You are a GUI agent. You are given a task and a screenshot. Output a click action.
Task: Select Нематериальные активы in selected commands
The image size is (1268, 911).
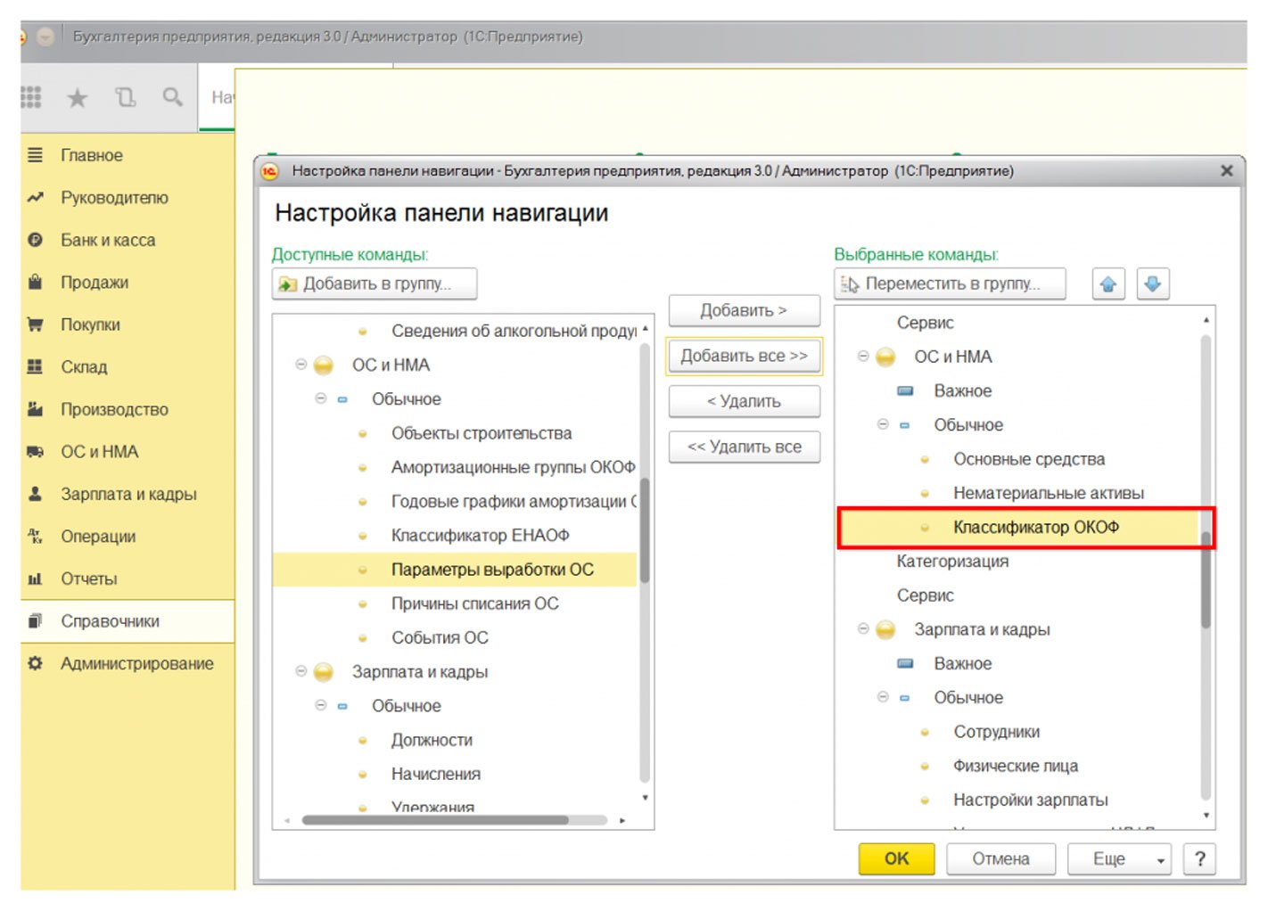[x=1048, y=493]
